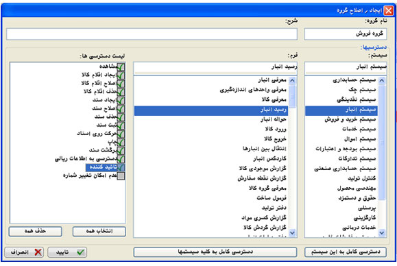
Task: Select سیستم حسابداری in the system list
Action: (x=341, y=80)
